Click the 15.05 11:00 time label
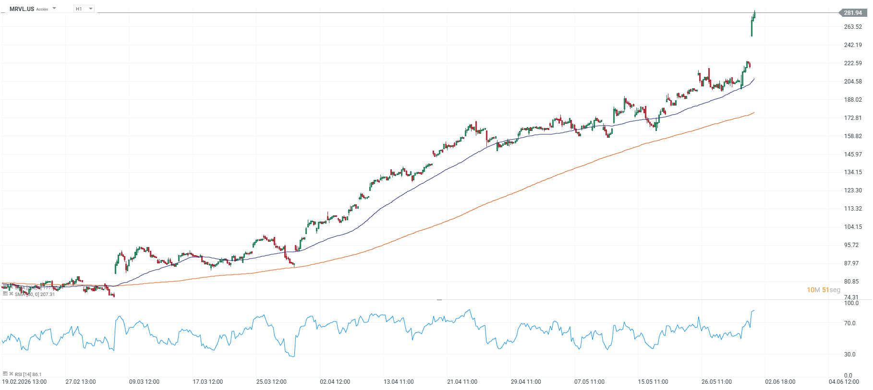873x390 pixels. 653,382
